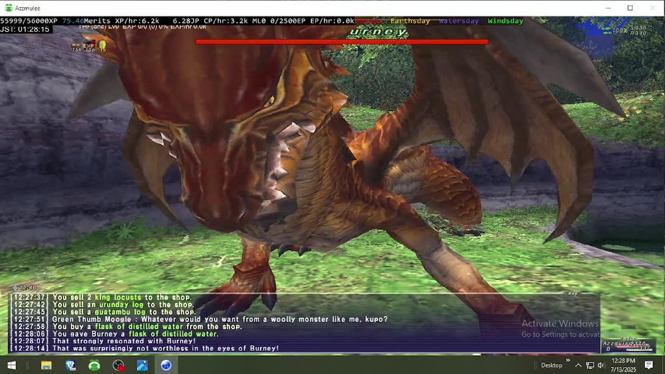Select the Burney target name label
665x374 pixels.
coord(378,32)
